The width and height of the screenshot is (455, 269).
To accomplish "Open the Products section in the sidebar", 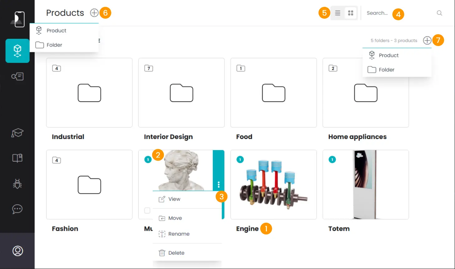I will coord(17,51).
